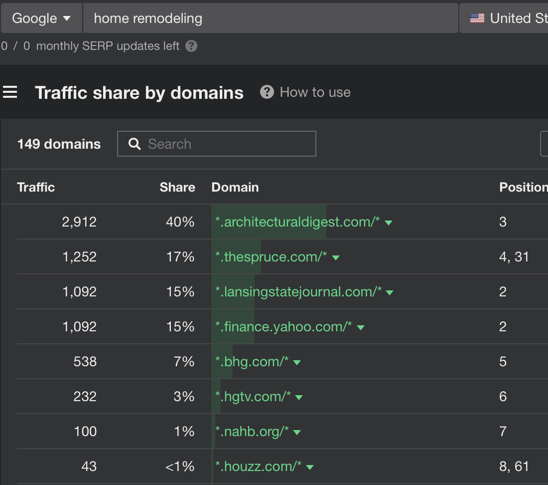This screenshot has height=485, width=548.
Task: Click the home remodeling keyword field
Action: coord(269,18)
